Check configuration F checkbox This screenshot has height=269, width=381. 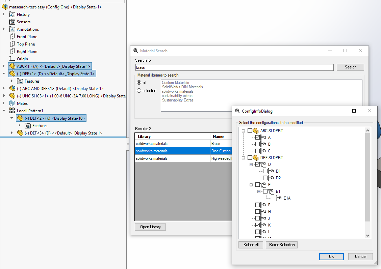(258, 205)
